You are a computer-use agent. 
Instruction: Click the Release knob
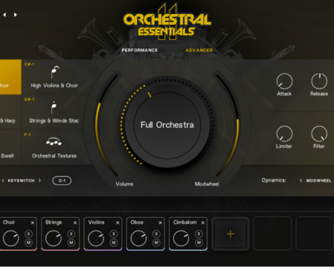319,81
